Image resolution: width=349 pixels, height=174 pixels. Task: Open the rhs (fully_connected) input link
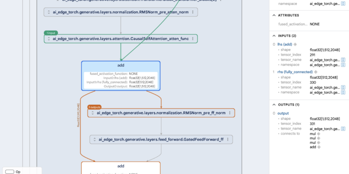[295, 72]
